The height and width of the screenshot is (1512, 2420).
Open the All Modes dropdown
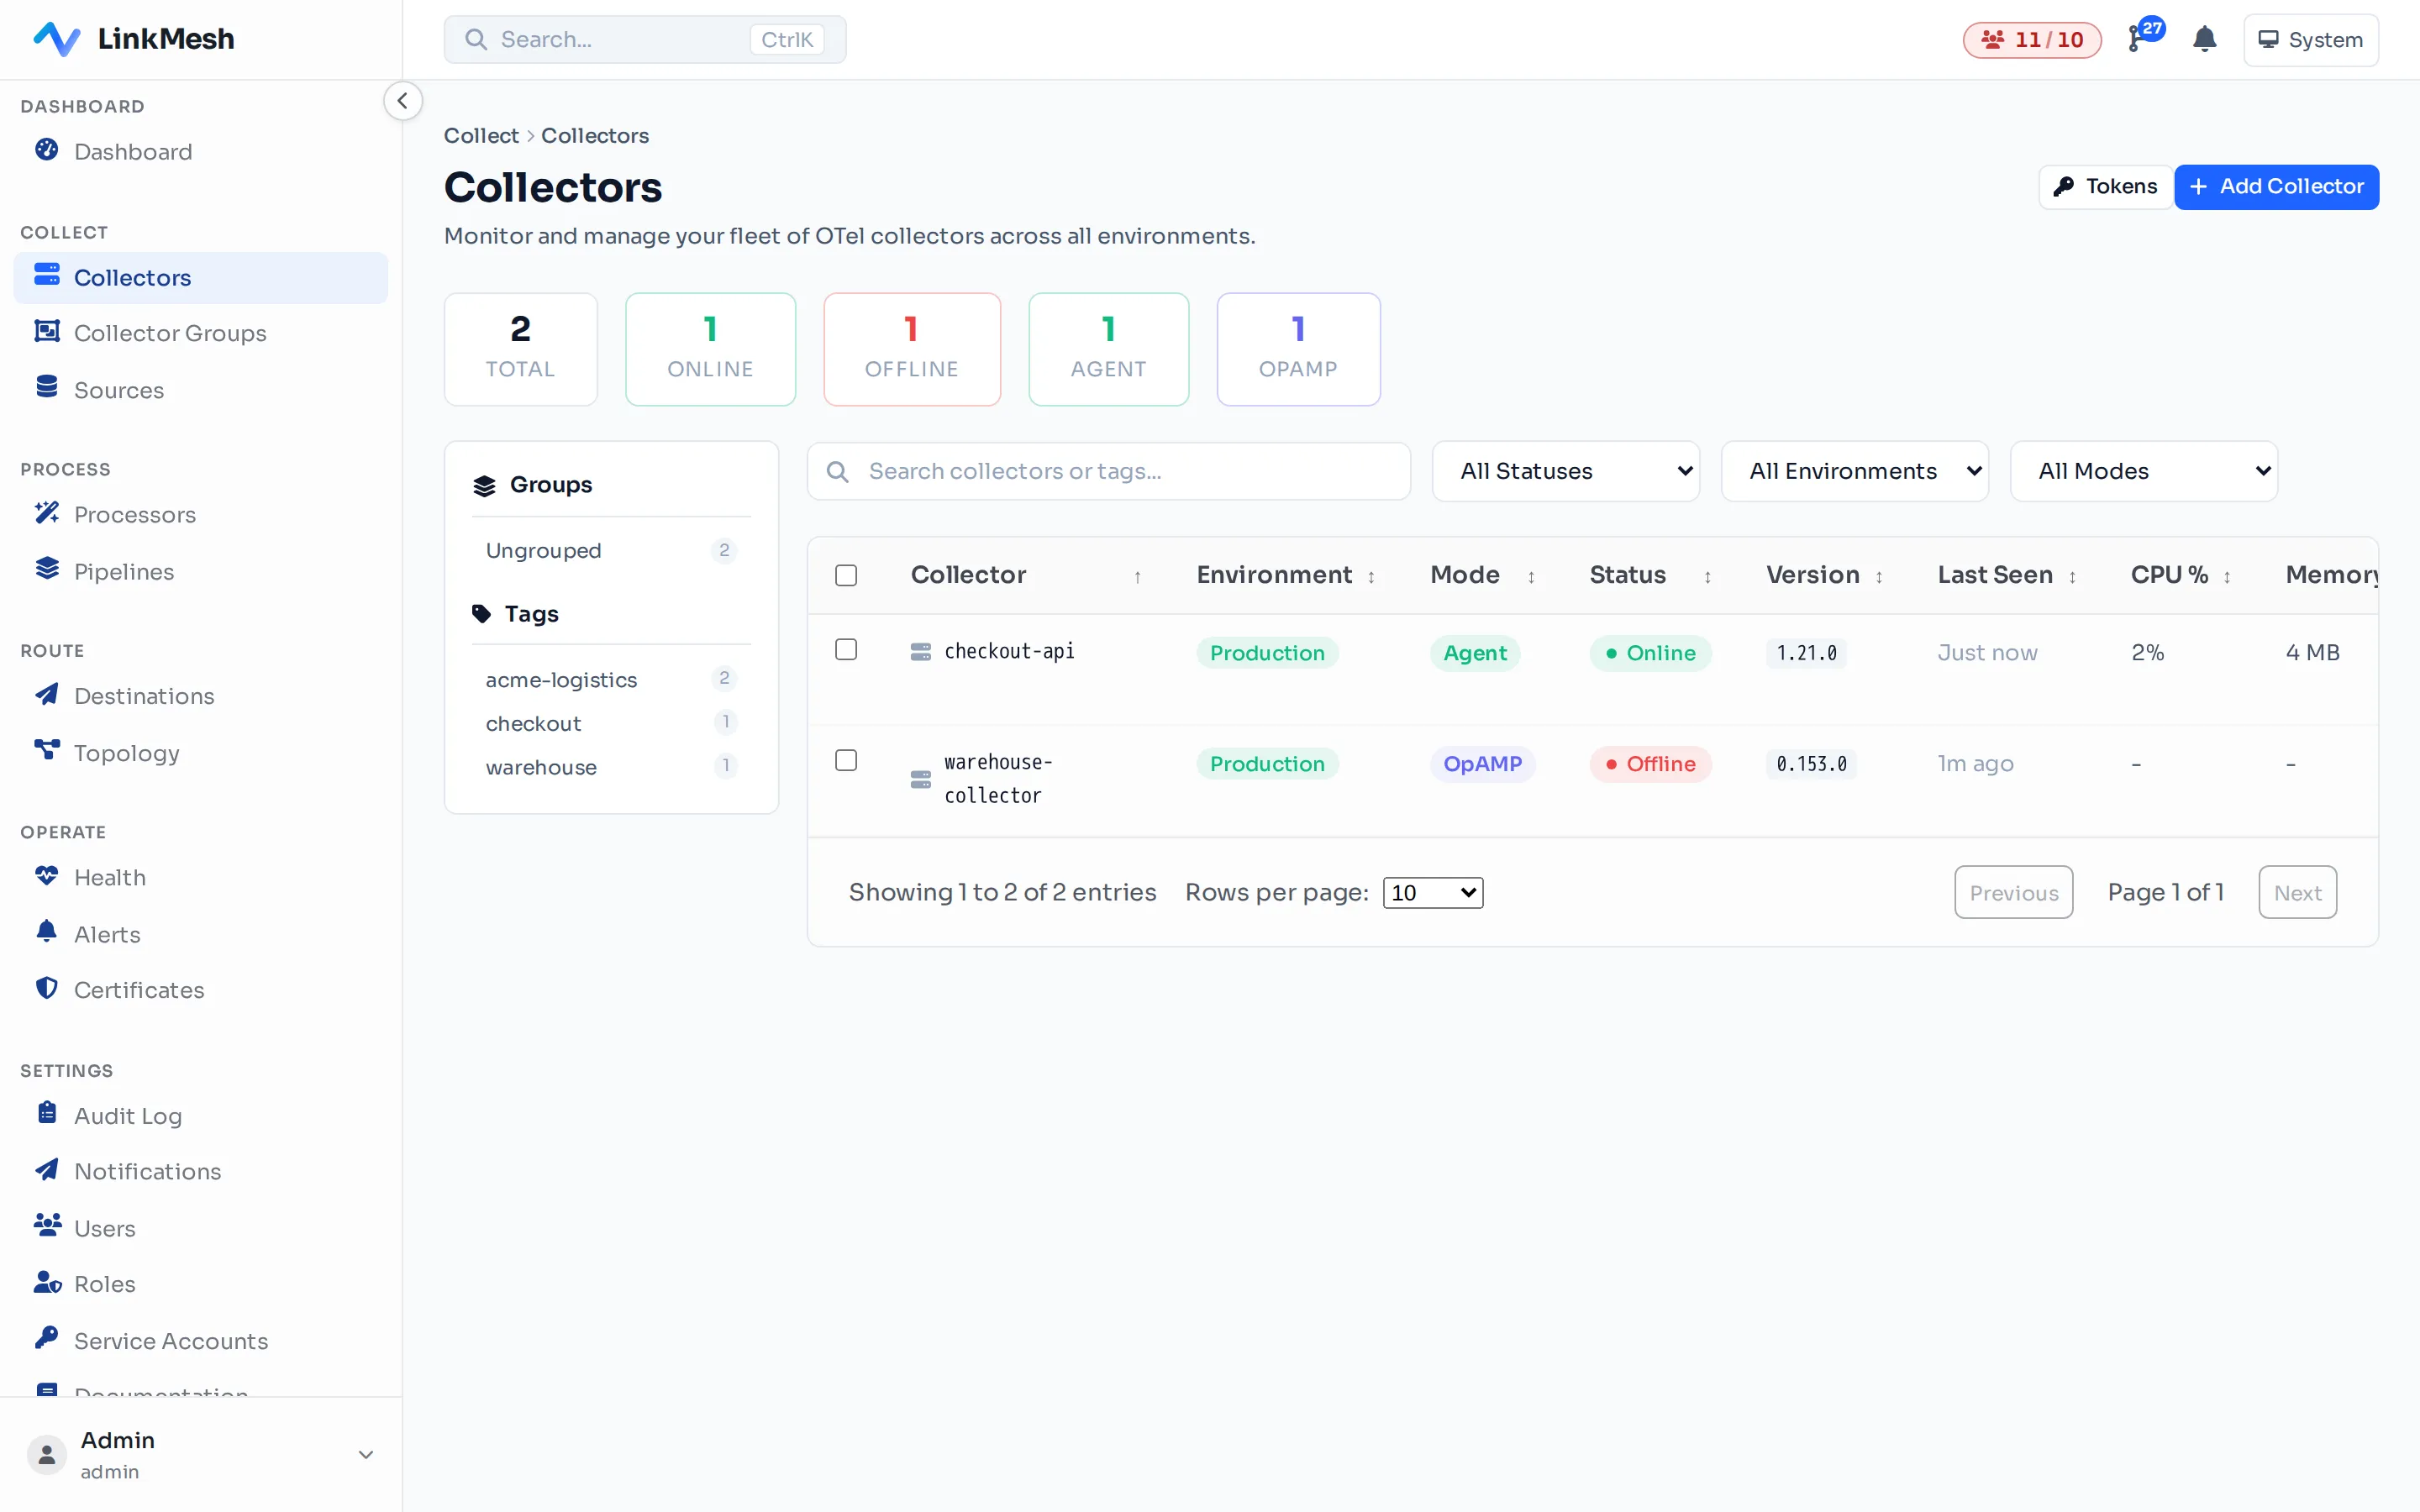click(x=2144, y=471)
